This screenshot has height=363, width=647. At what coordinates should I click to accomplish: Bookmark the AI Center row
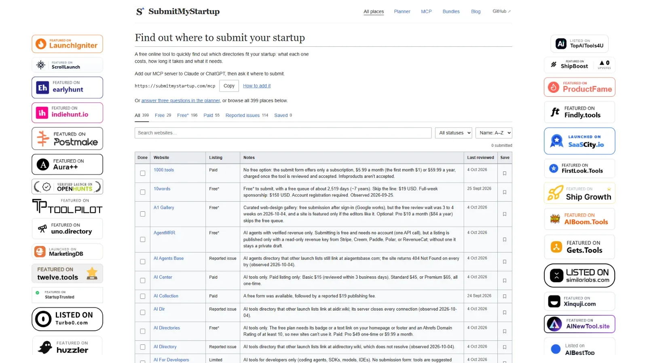pyautogui.click(x=505, y=281)
